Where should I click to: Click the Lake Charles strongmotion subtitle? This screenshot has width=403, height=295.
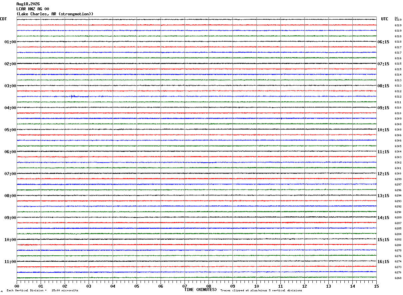(x=55, y=14)
